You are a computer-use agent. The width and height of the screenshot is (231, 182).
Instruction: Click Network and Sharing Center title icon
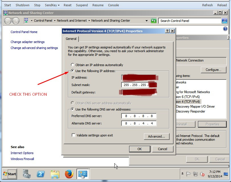tap(5, 13)
